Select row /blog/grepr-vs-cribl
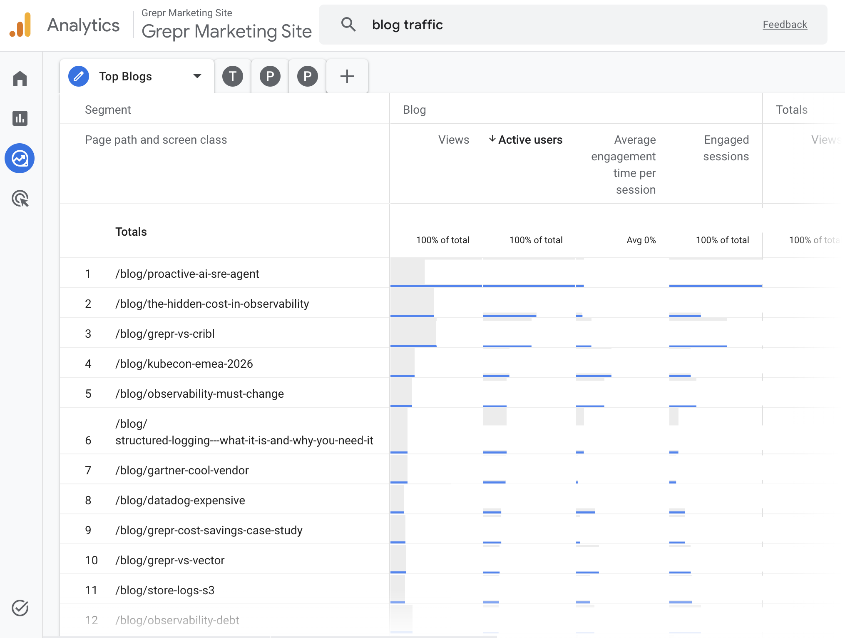 pos(165,334)
